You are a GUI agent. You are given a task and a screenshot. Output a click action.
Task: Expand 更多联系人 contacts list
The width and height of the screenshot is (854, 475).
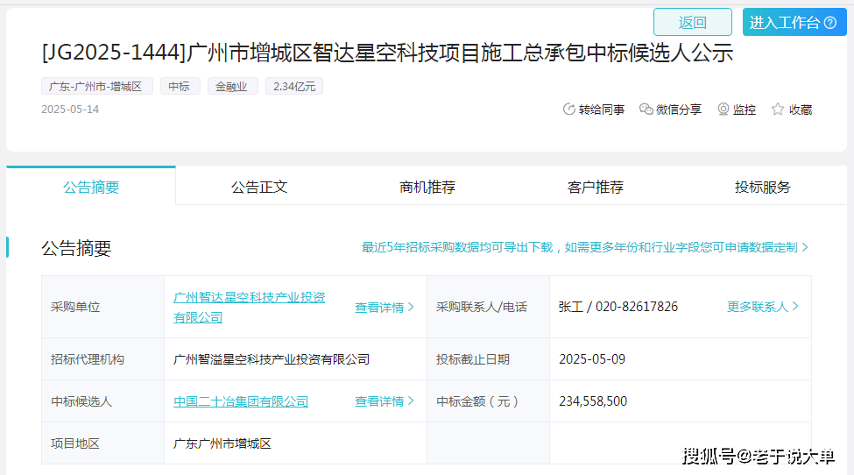[763, 307]
